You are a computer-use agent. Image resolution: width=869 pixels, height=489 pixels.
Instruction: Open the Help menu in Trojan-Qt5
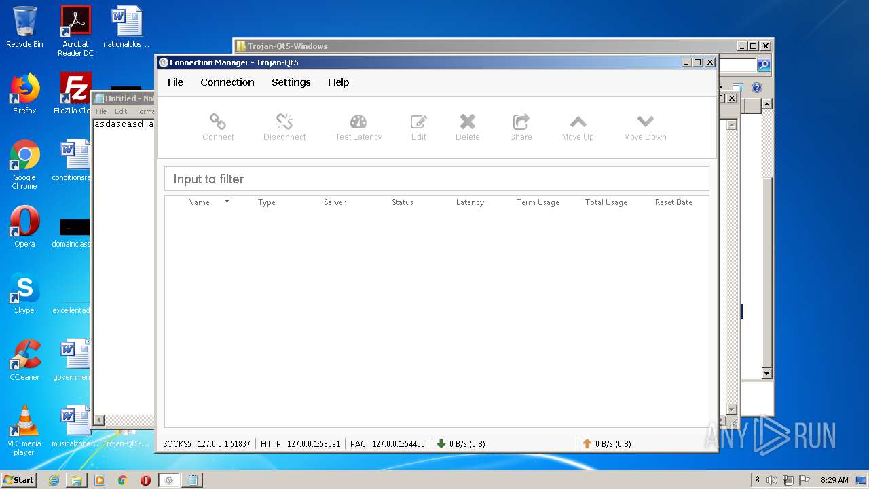(x=338, y=82)
